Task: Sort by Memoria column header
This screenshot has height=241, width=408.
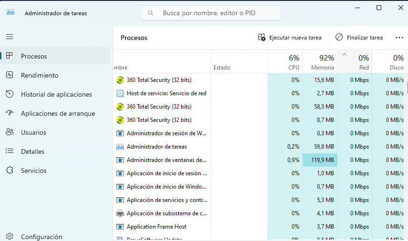Action: (x=320, y=61)
